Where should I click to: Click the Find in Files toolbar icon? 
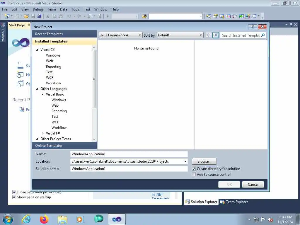[x=144, y=16]
